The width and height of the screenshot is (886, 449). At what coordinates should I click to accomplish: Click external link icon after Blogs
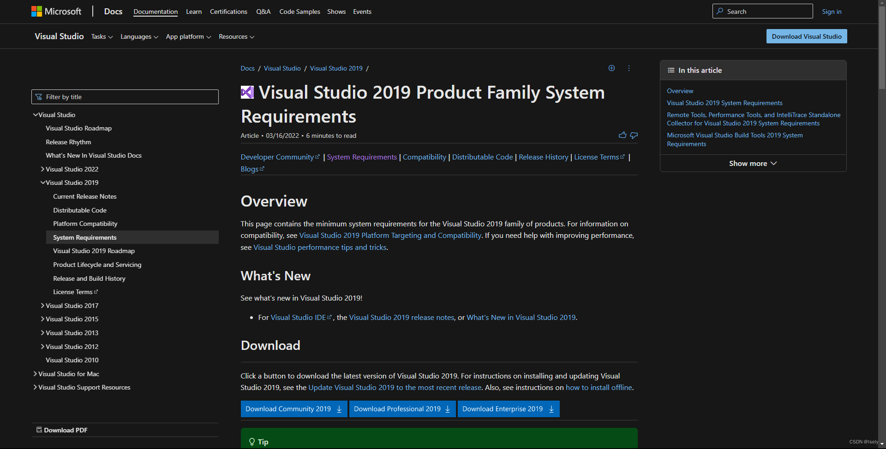tap(262, 169)
